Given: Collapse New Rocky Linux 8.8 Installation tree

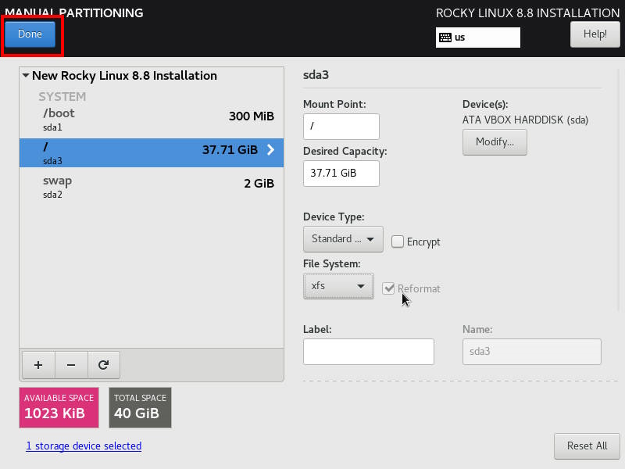Looking at the screenshot, I should point(26,75).
